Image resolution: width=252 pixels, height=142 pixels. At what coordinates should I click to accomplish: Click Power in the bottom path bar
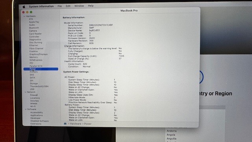88,124
